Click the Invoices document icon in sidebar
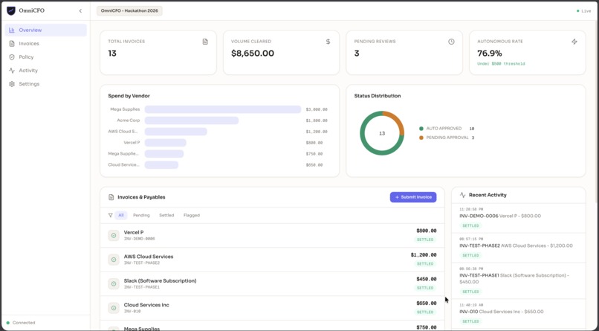The image size is (599, 331). [12, 44]
